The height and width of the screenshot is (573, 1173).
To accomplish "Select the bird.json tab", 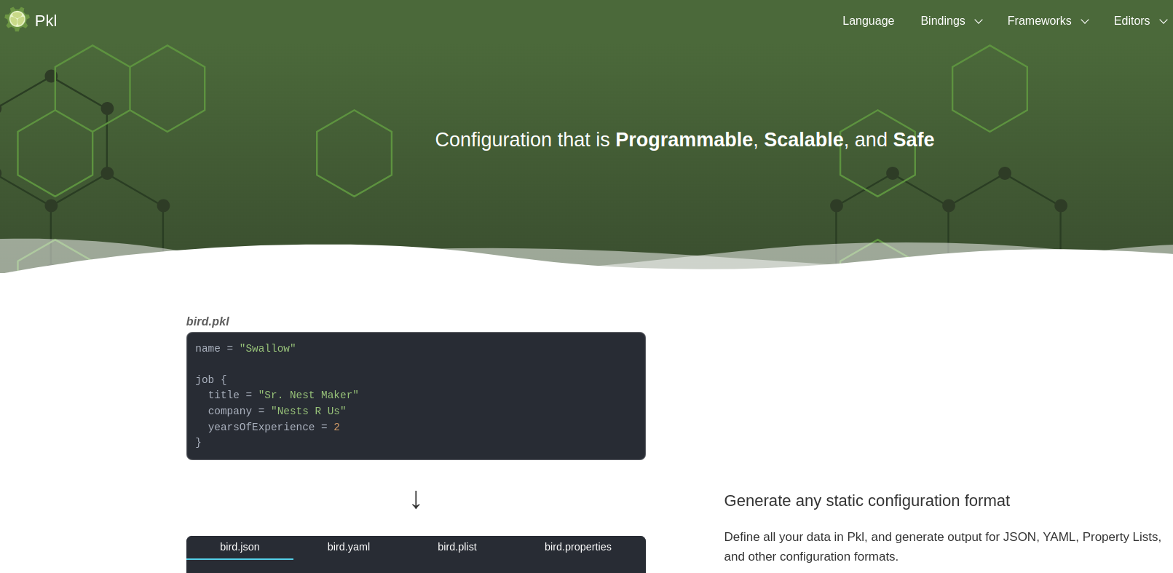I will click(240, 547).
